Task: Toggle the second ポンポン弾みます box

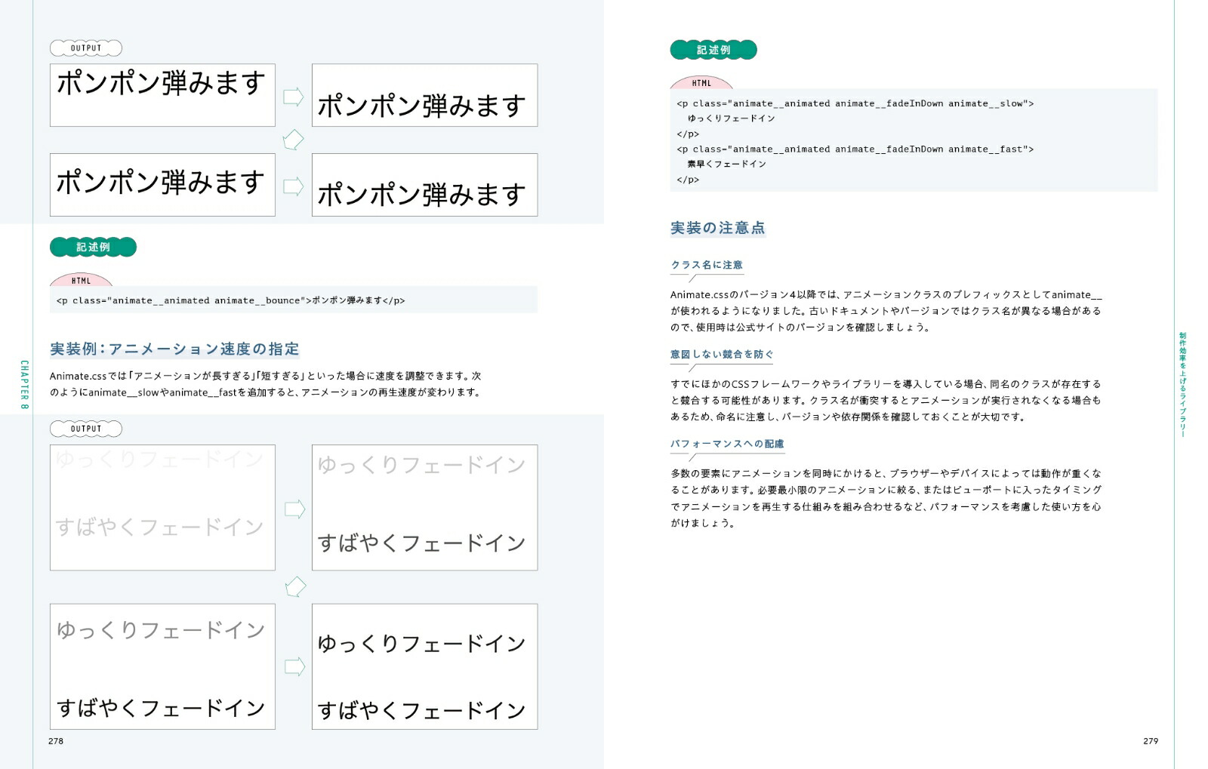Action: tap(162, 184)
